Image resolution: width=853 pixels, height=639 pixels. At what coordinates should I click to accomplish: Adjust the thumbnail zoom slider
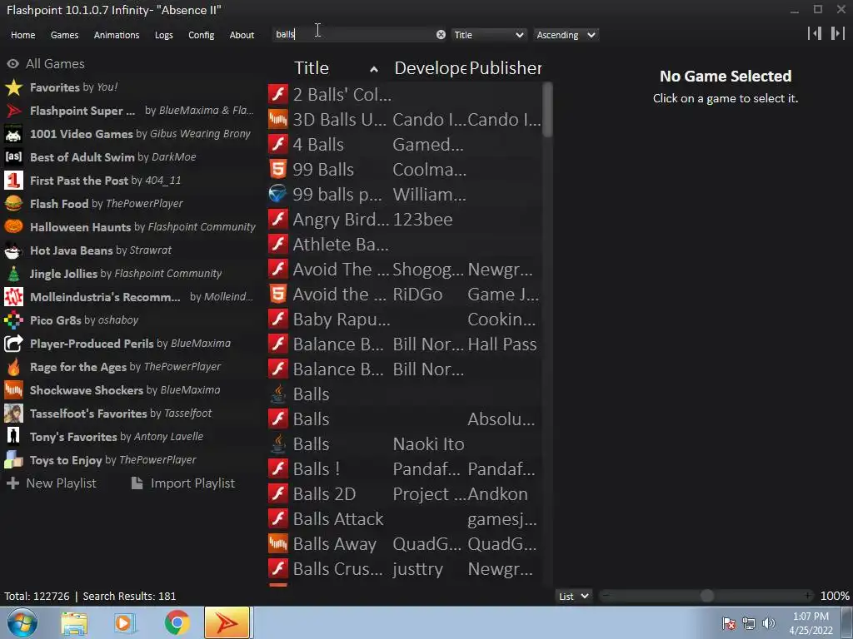pyautogui.click(x=706, y=596)
